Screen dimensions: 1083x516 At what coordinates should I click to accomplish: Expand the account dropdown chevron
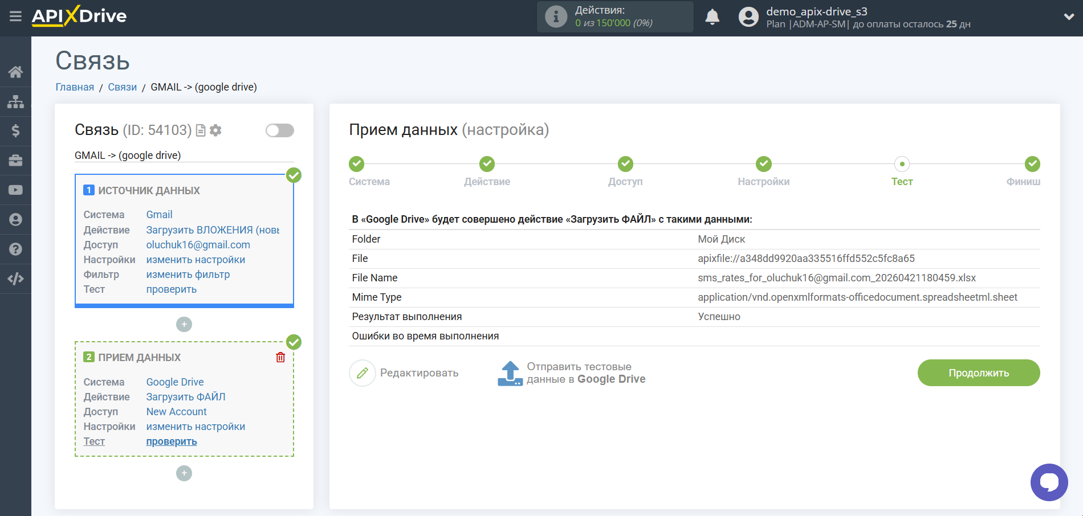(x=1069, y=17)
